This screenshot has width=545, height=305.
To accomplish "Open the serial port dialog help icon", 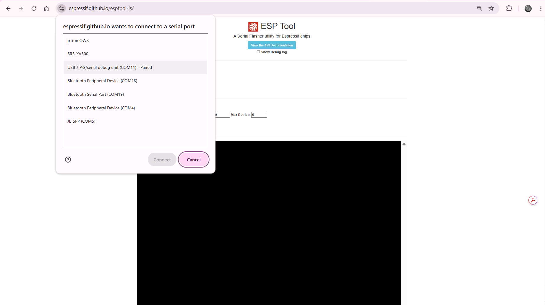I will click(68, 160).
